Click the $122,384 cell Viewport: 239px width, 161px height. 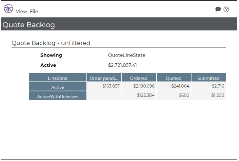point(139,95)
